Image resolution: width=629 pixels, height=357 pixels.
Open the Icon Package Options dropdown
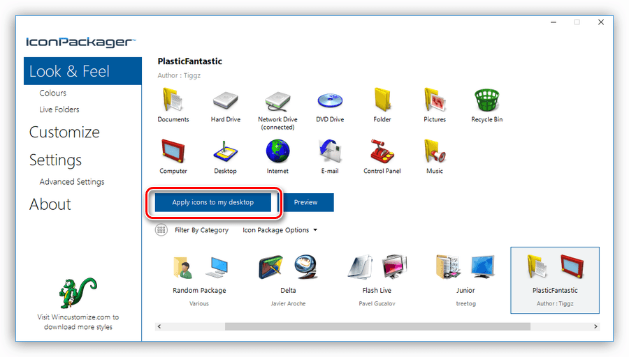(x=280, y=230)
